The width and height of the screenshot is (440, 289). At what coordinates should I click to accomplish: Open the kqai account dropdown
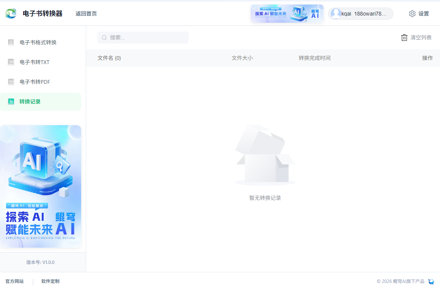[x=360, y=13]
